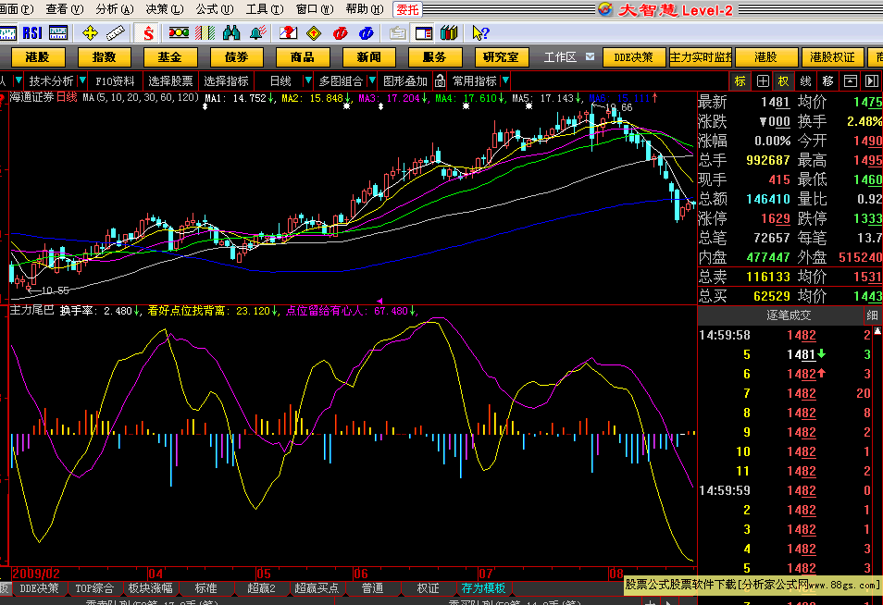Select the ruler measurement tool
This screenshot has height=605, width=883.
tap(116, 33)
